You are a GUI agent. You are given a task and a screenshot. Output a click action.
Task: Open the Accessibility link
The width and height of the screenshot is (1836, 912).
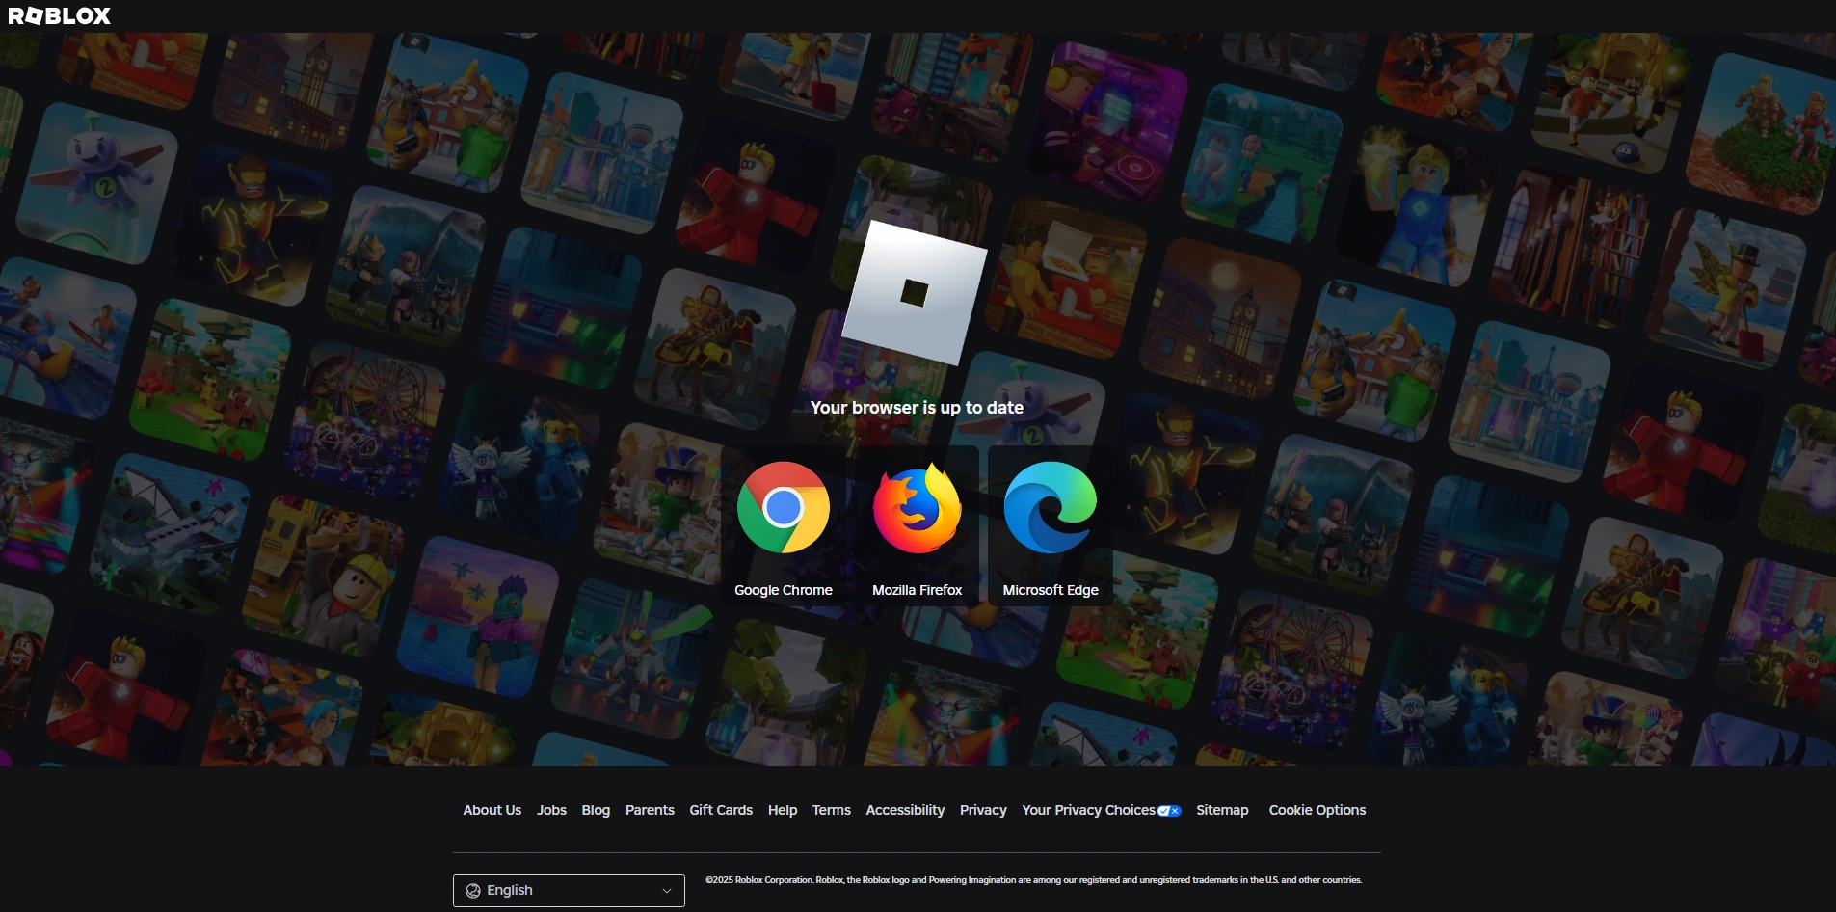pyautogui.click(x=905, y=810)
